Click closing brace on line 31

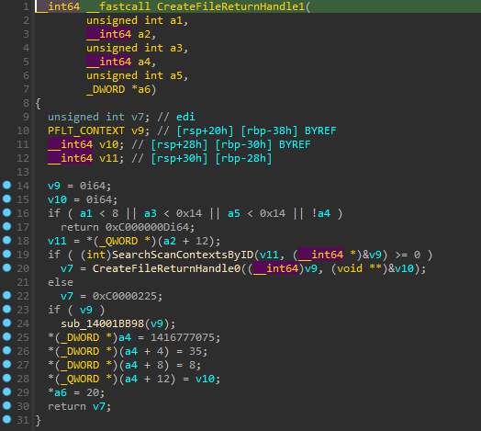tap(39, 420)
